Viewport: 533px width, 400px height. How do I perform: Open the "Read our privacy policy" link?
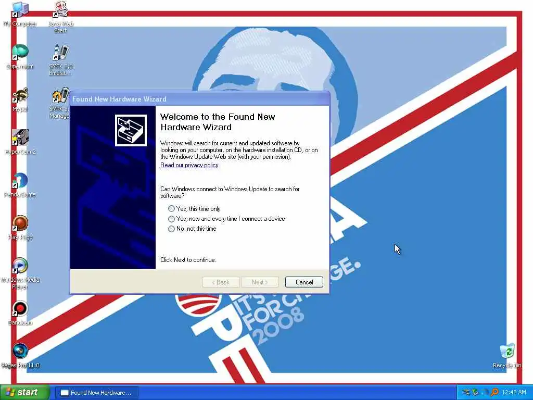click(x=189, y=165)
